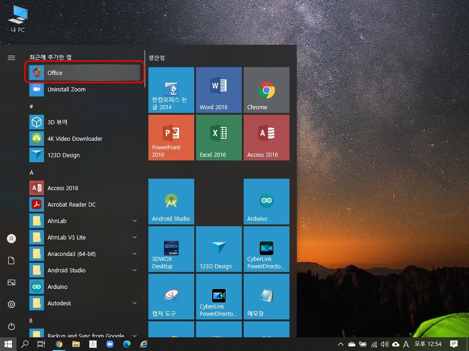
Task: Click the OneDrive cloud tray icon
Action: pos(352,345)
